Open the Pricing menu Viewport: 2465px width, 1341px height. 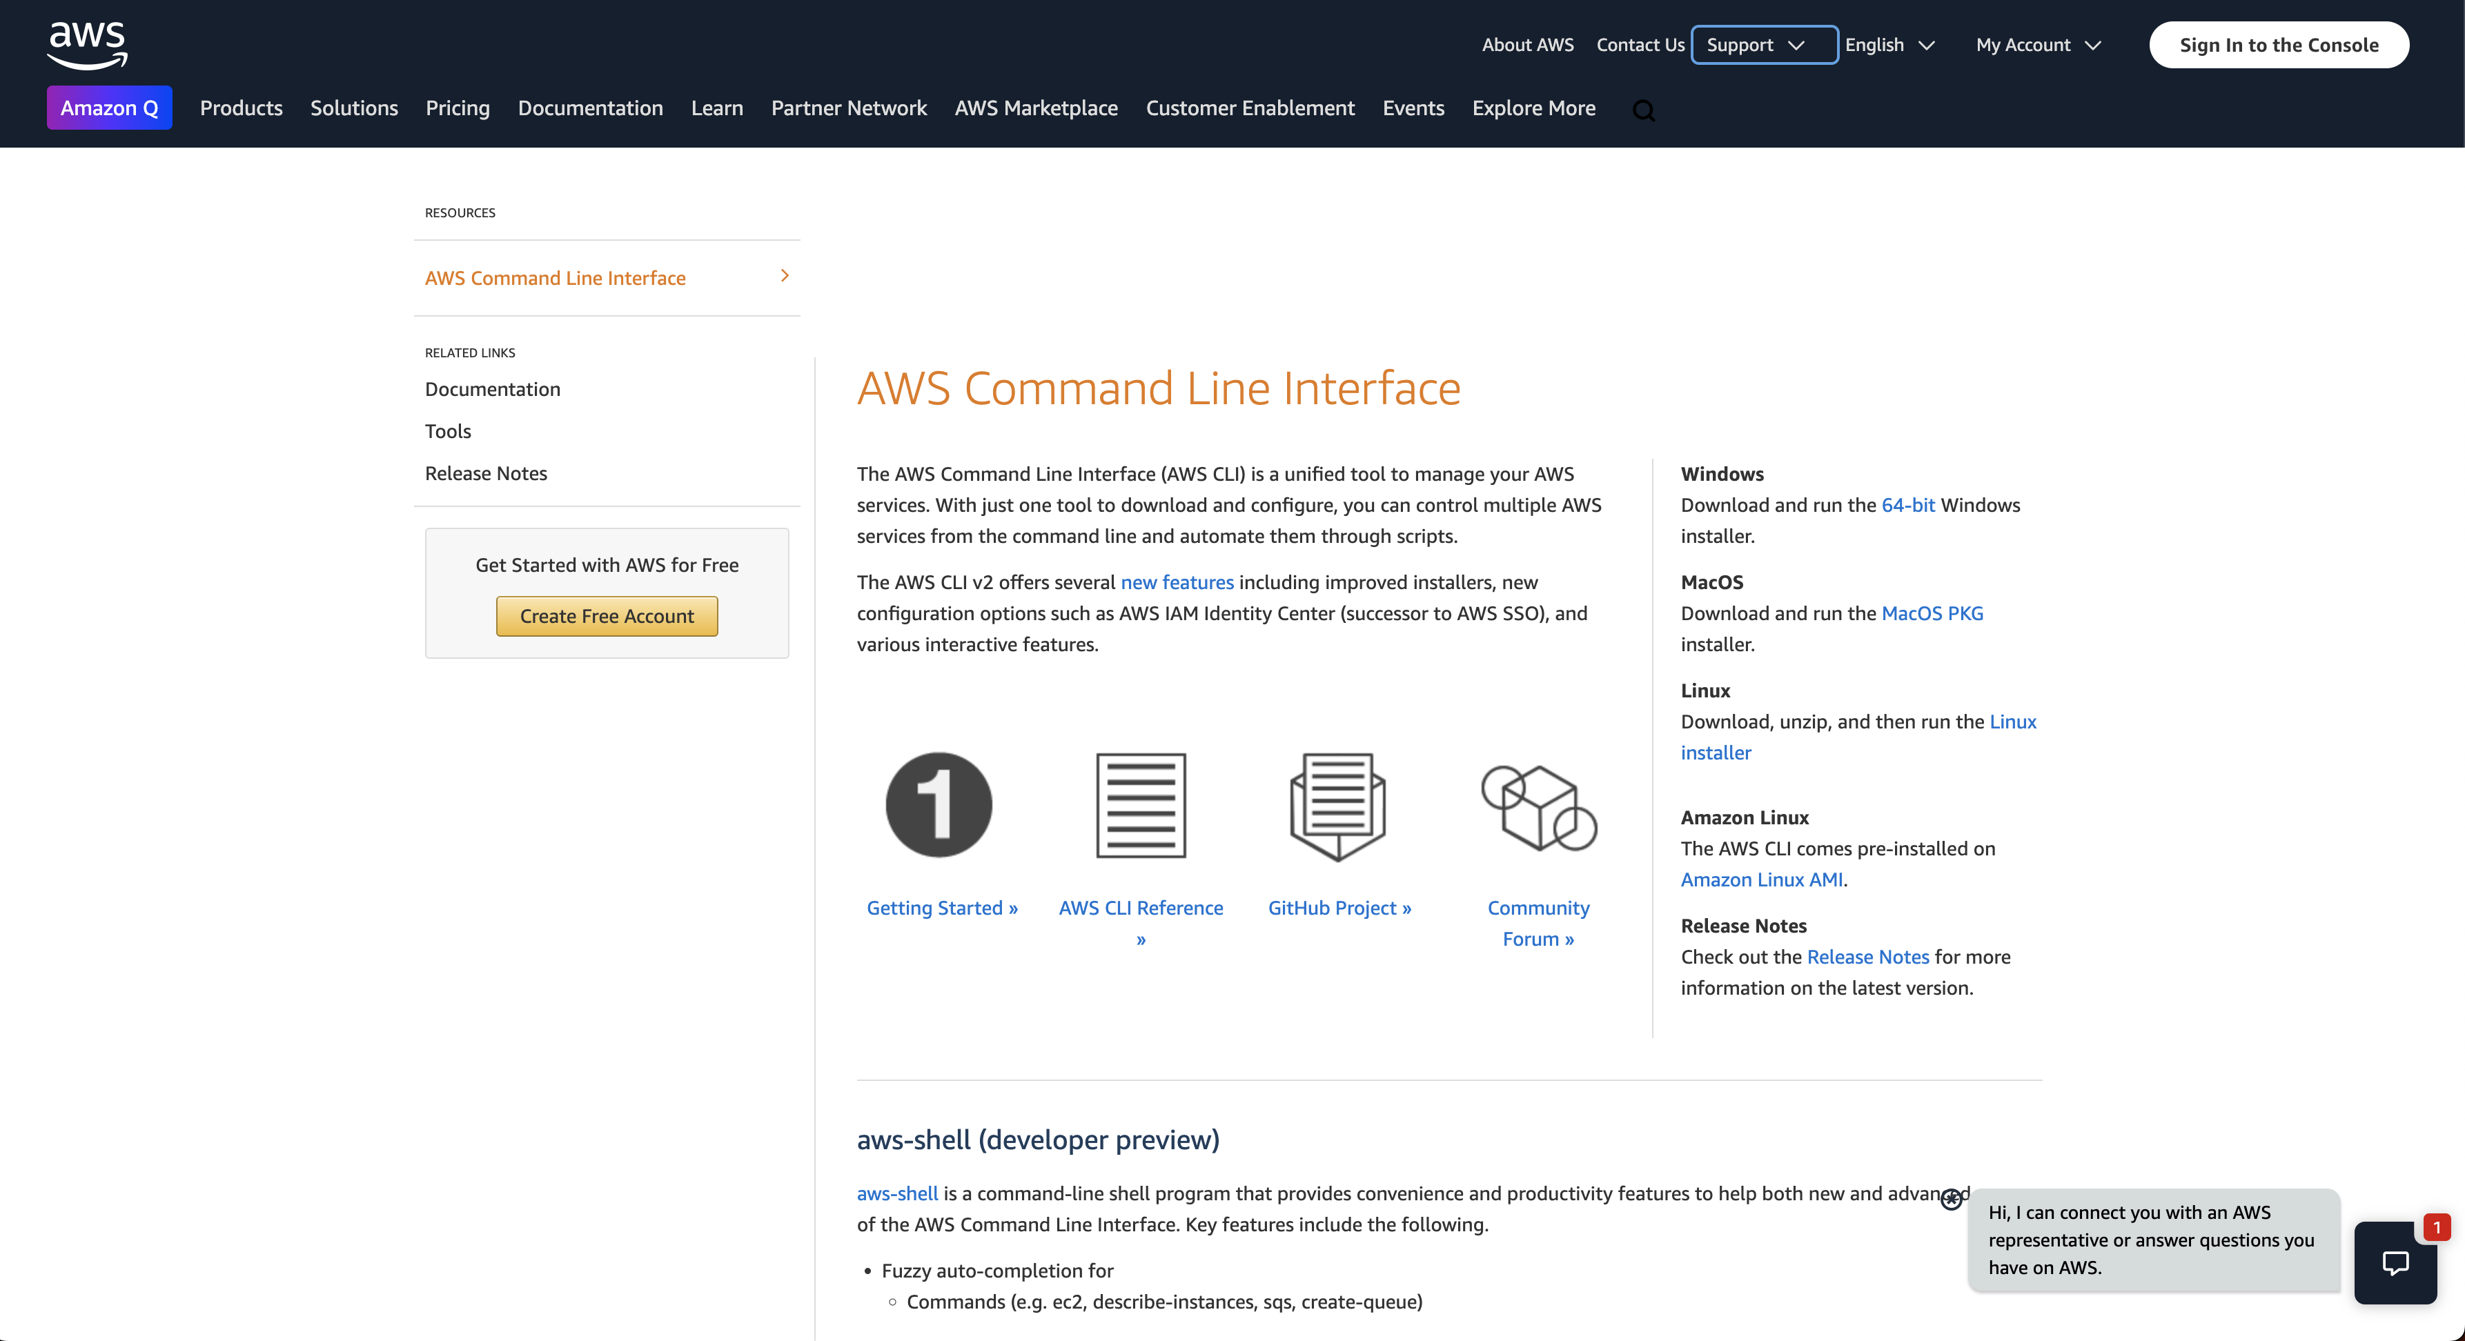458,108
